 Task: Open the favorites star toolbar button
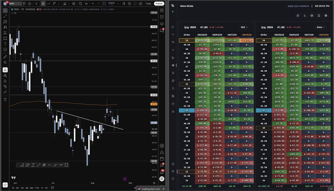tap(5, 185)
